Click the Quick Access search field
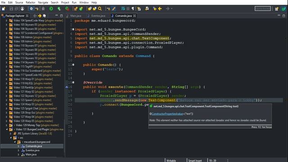The width and height of the screenshot is (288, 162). (x=263, y=9)
